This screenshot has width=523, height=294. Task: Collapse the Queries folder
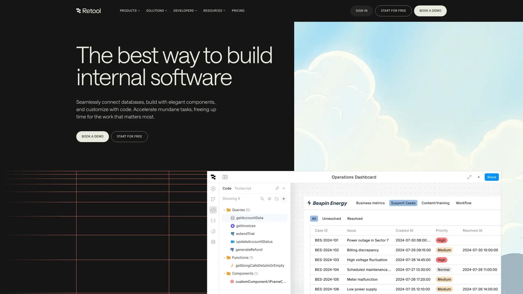pyautogui.click(x=224, y=210)
